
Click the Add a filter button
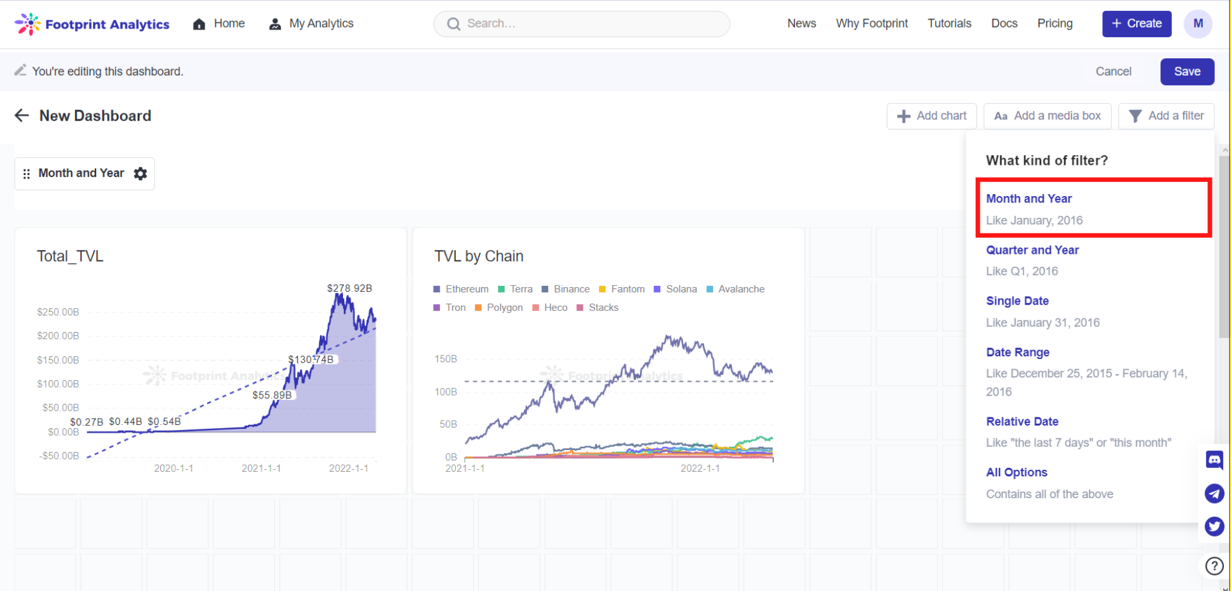(1166, 116)
